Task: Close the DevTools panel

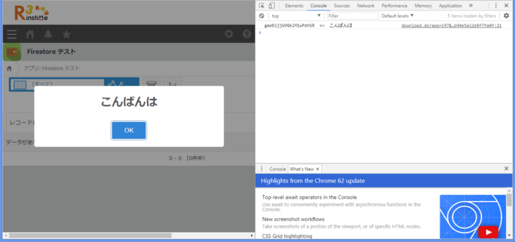Action: click(x=506, y=6)
